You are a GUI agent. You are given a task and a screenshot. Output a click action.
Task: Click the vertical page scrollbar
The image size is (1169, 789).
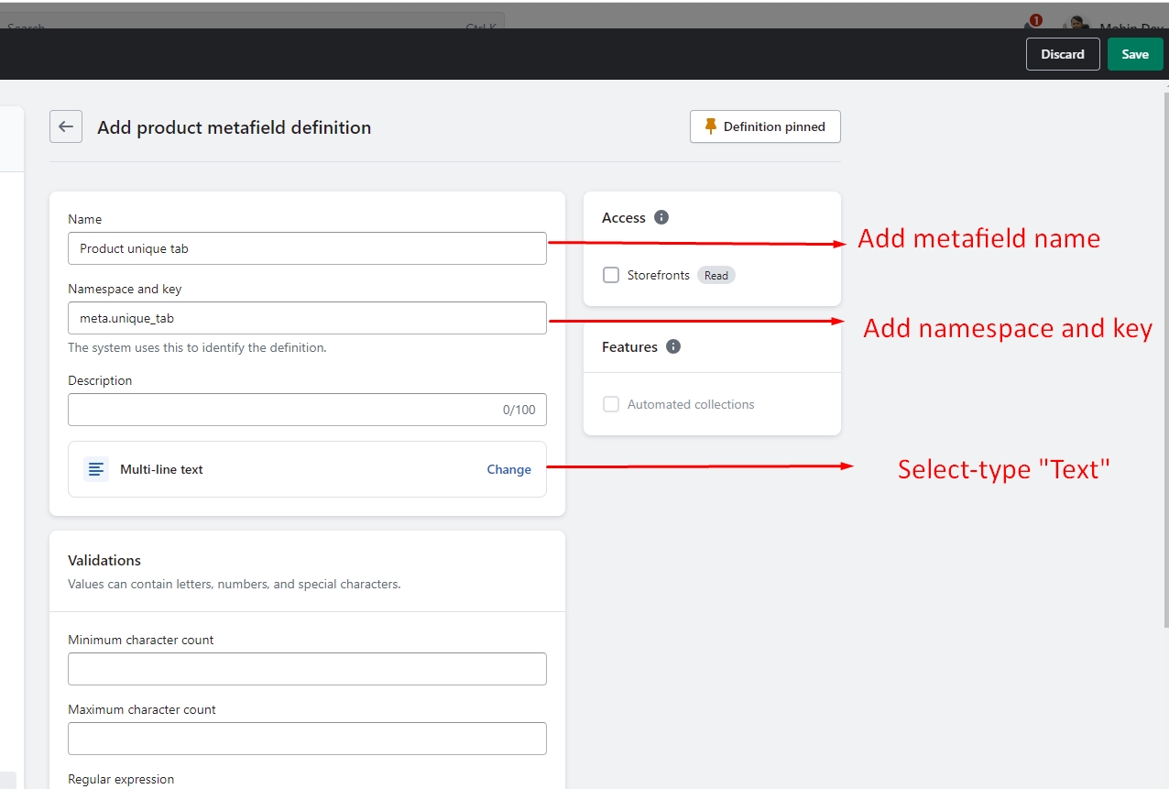(x=1165, y=367)
